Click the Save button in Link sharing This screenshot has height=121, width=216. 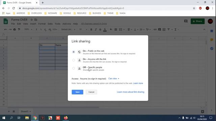[x=77, y=92]
